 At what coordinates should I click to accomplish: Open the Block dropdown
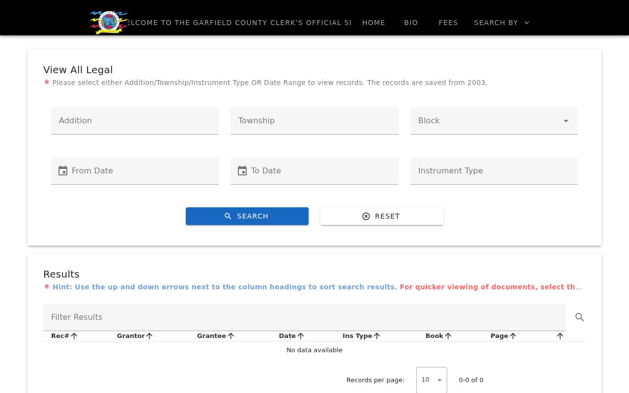pos(494,121)
